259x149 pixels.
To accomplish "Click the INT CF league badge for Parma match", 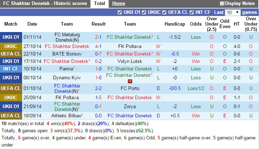I will pos(11,69).
